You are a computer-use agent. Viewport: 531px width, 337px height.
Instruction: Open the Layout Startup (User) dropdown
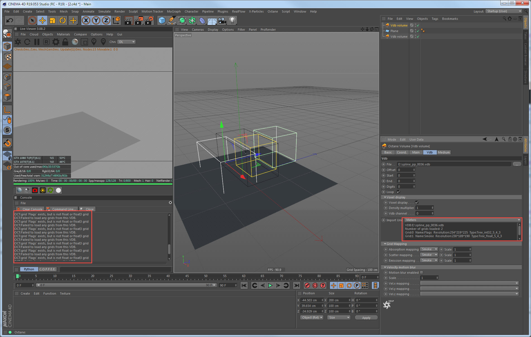[504, 11]
